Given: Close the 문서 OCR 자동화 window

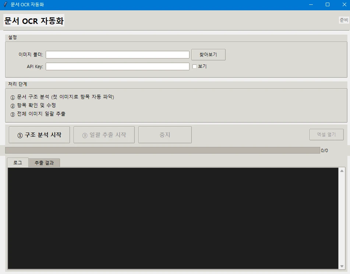Looking at the screenshot, I should point(344,5).
